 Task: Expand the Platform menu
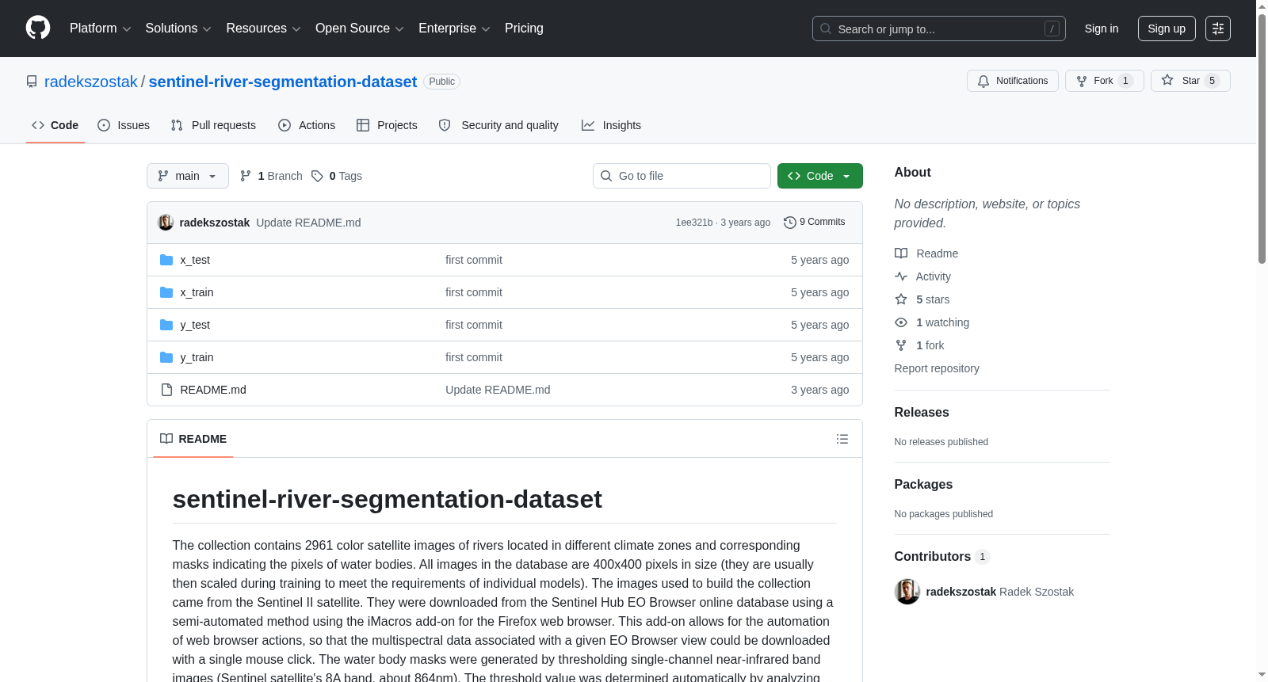point(101,29)
